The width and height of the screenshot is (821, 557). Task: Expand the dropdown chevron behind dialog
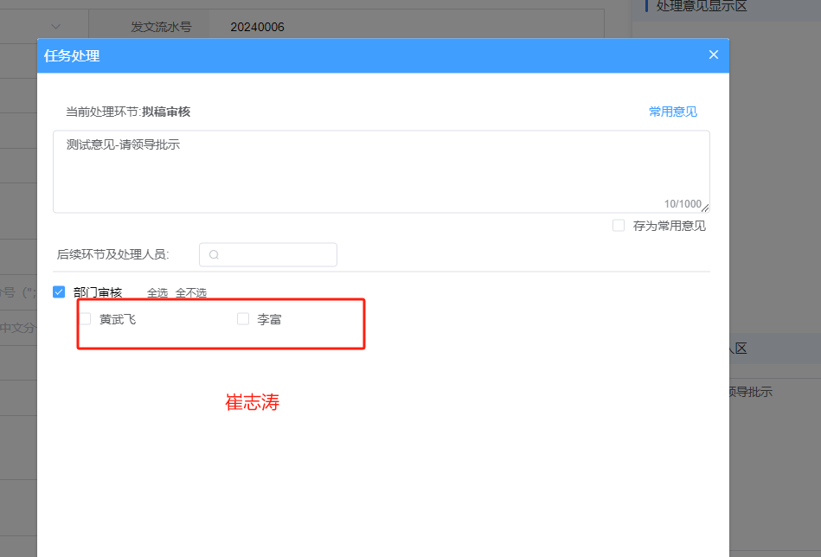pos(56,26)
